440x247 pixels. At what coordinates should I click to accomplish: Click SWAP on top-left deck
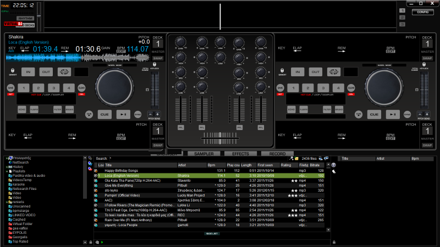pyautogui.click(x=158, y=58)
